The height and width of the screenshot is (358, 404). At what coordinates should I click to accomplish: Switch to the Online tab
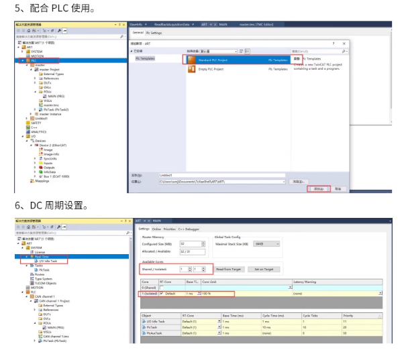click(156, 229)
